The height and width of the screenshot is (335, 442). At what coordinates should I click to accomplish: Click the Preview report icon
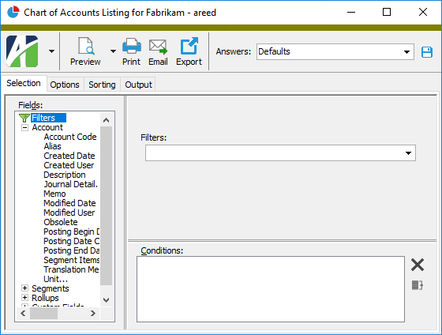coord(85,47)
